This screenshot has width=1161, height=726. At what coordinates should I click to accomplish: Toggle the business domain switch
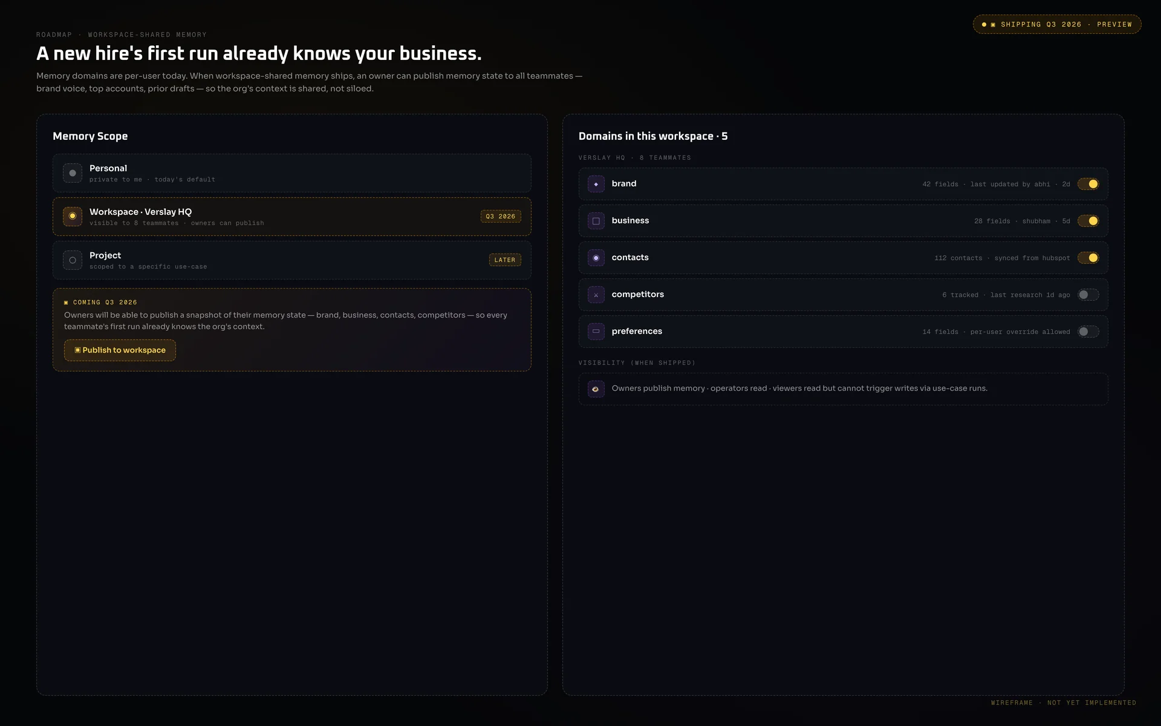[x=1088, y=221]
